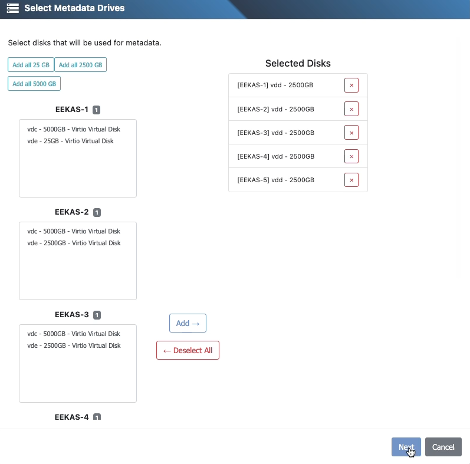Select vde 25GB disk under EEKAS-1
This screenshot has height=464, width=470.
coord(70,141)
